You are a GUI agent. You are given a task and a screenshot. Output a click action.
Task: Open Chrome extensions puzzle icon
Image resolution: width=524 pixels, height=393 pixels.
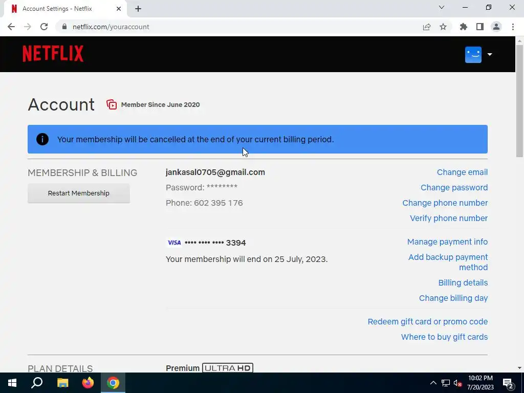coord(464,27)
